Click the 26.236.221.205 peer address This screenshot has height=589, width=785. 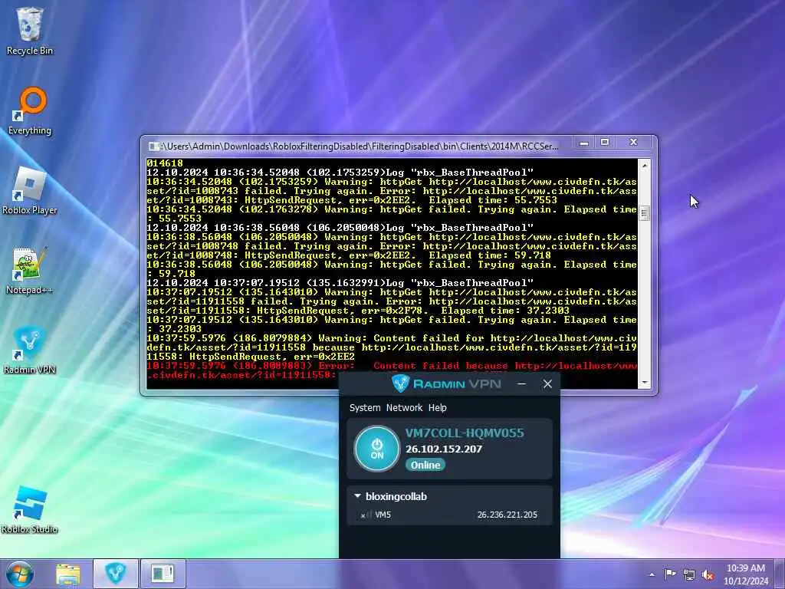(x=507, y=515)
